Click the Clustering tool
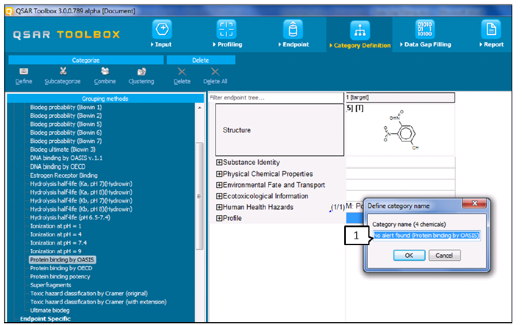The height and width of the screenshot is (325, 526). [141, 76]
